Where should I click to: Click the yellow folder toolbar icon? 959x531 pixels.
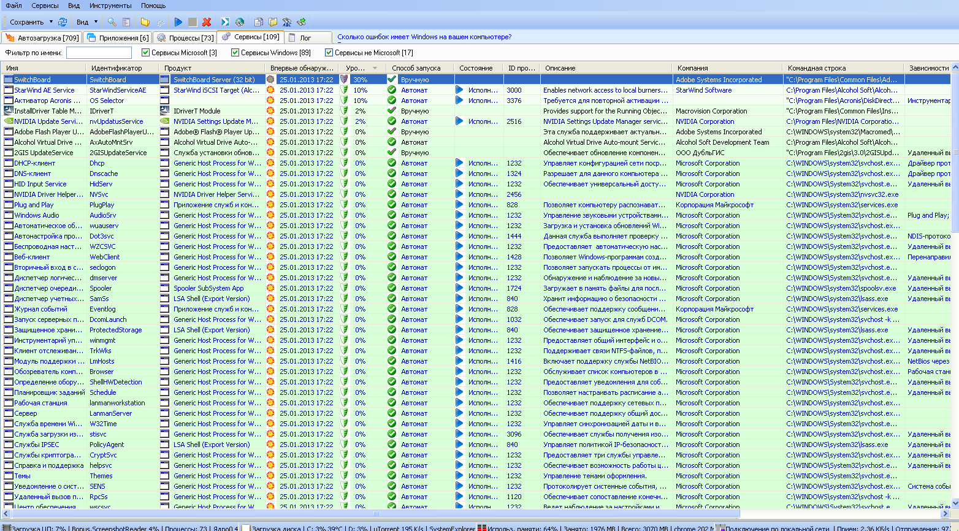click(145, 22)
